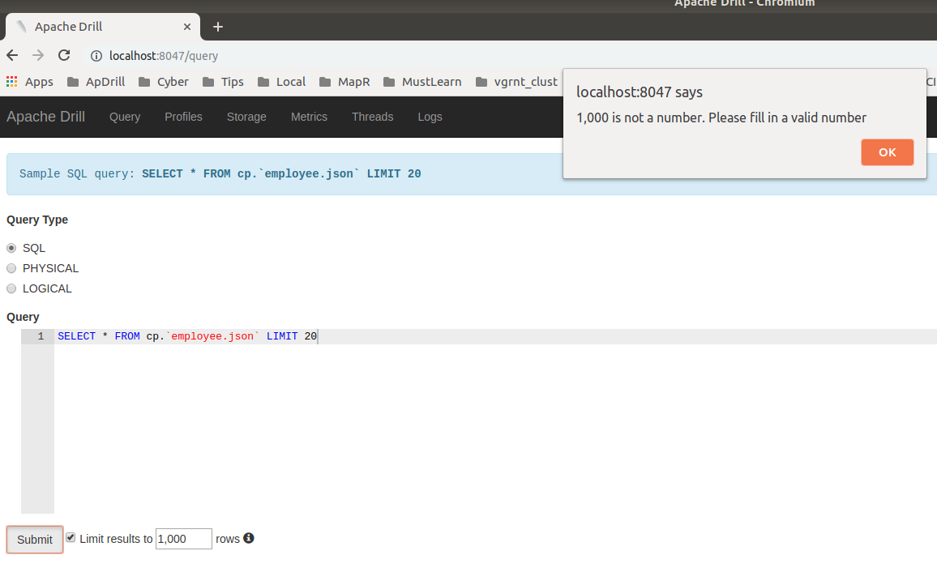The height and width of the screenshot is (568, 937).
Task: Open the Query nav menu item
Action: [125, 117]
